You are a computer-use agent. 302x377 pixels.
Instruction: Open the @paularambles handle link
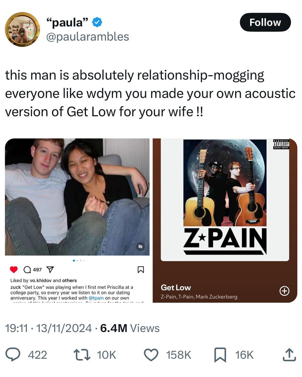point(88,37)
